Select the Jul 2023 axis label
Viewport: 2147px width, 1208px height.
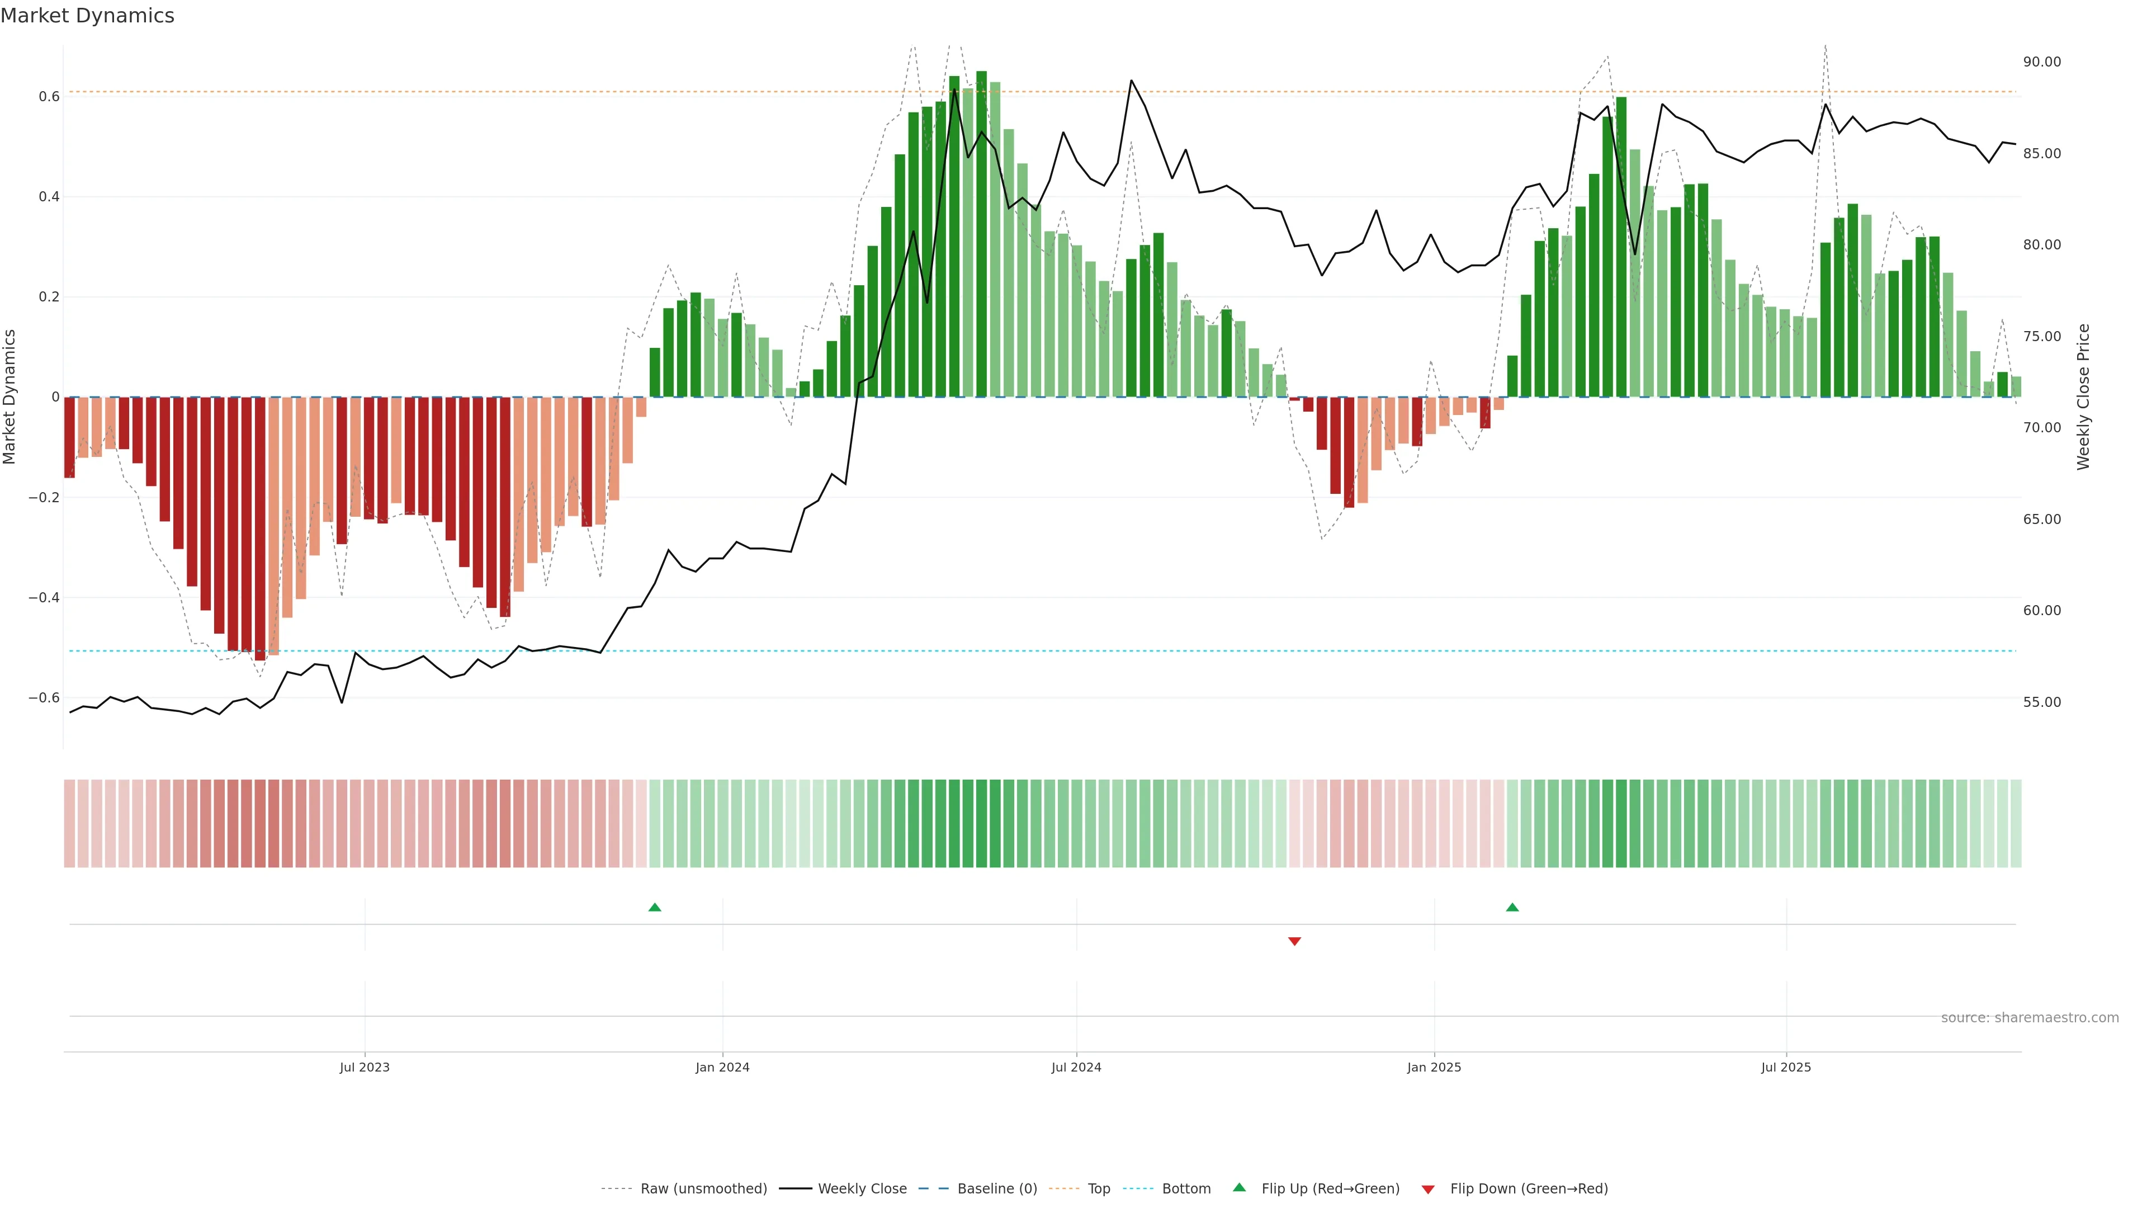coord(364,1067)
